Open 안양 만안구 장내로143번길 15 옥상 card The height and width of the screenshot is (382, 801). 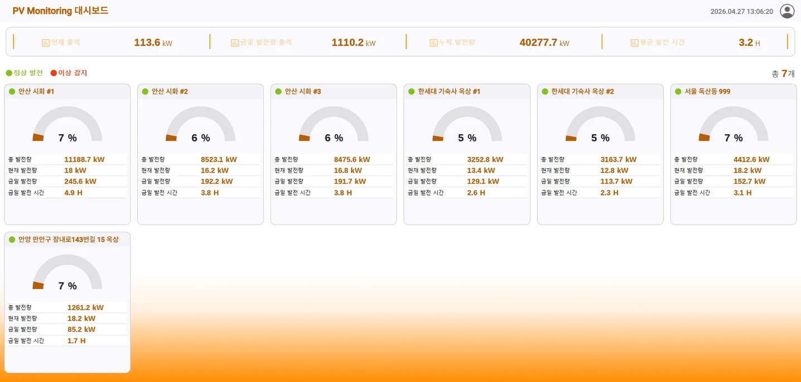(67, 302)
